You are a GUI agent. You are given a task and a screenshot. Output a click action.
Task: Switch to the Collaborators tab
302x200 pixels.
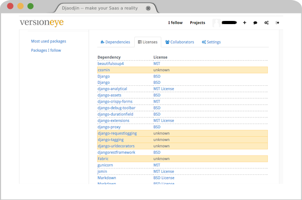(180, 42)
